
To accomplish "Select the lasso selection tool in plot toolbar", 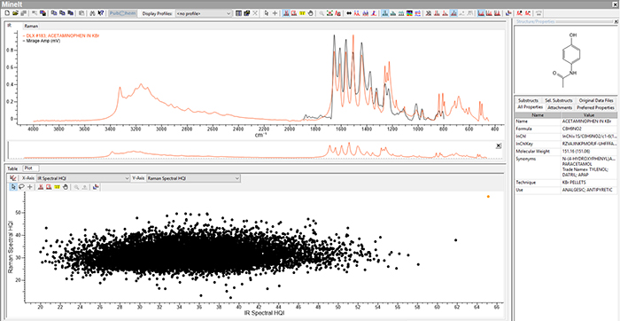I will (21, 187).
